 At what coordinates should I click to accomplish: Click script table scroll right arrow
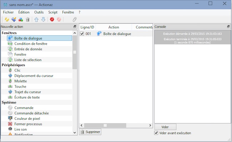pyautogui.click(x=150, y=125)
